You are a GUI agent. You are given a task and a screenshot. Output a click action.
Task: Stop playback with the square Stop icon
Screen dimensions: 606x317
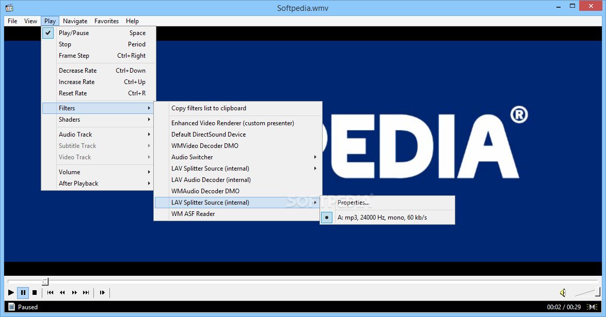35,293
